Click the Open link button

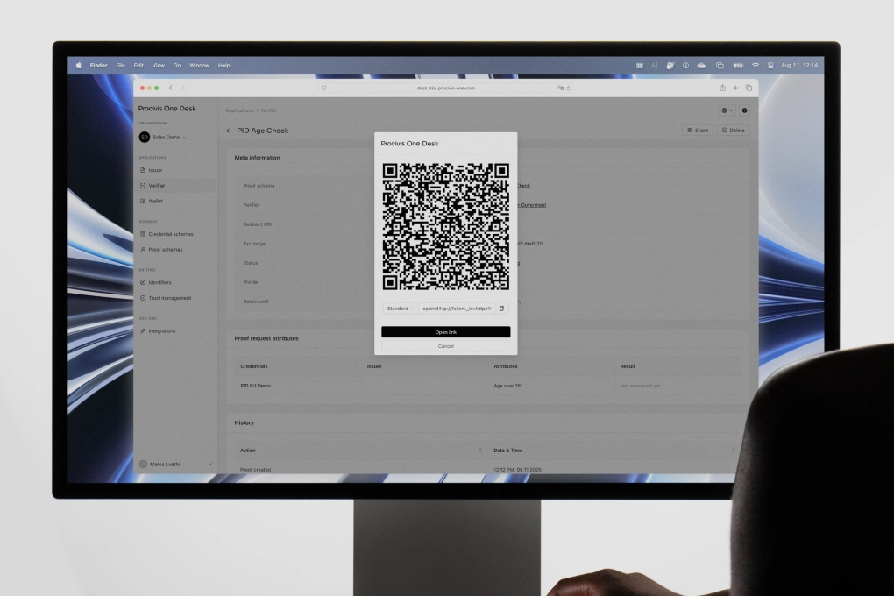pos(445,332)
